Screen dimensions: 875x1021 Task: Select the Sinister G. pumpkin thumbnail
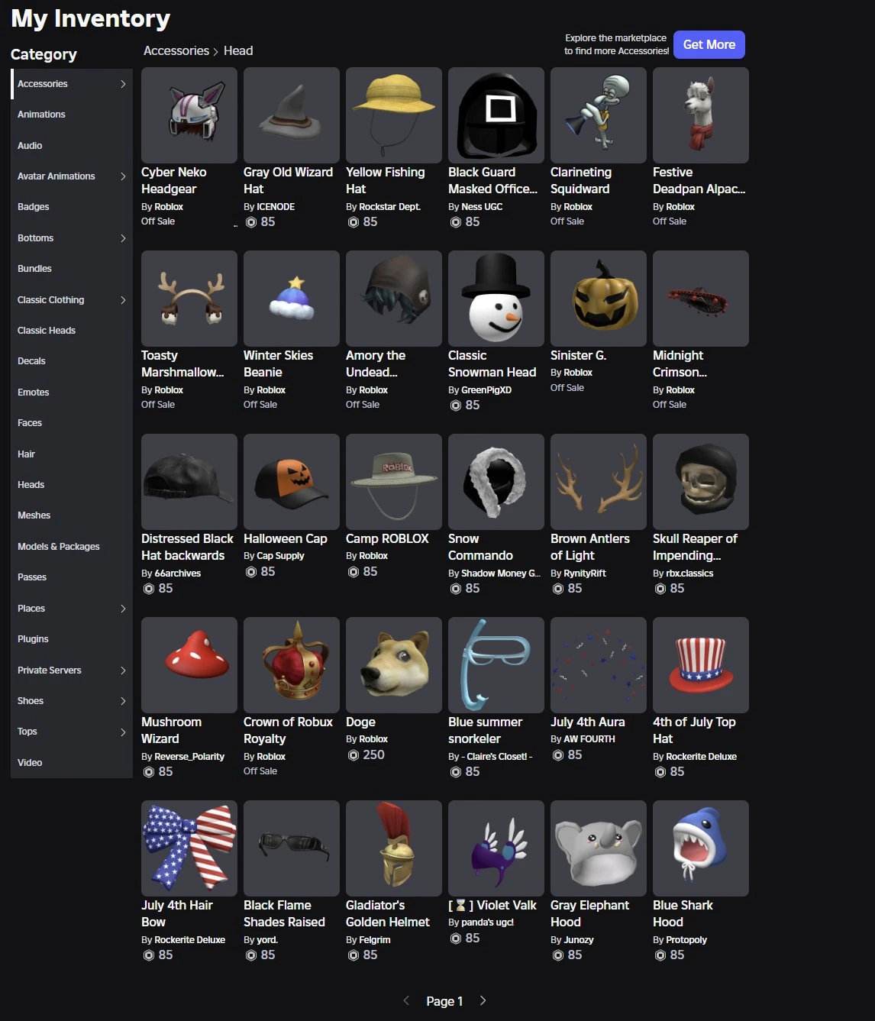(x=599, y=299)
